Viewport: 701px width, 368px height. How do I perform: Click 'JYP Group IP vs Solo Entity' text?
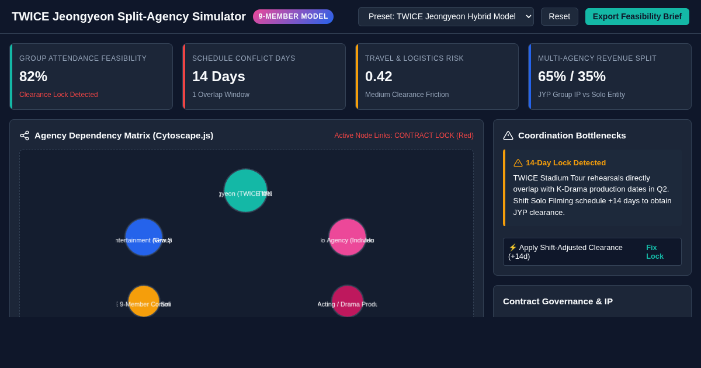(581, 95)
